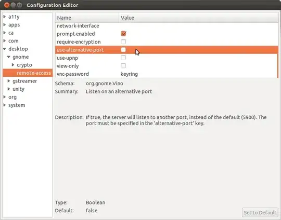This screenshot has width=281, height=220.
Task: Edit the keyring value cell
Action: tap(129, 74)
